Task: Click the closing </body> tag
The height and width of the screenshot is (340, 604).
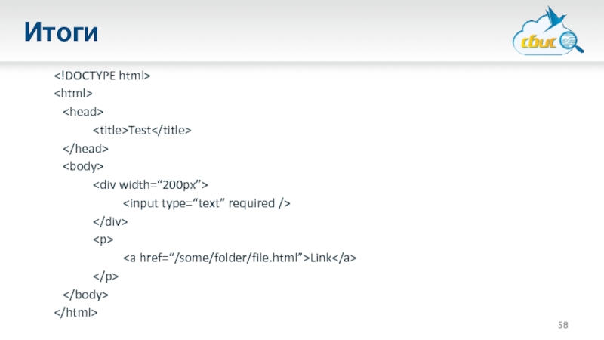Action: coord(86,294)
